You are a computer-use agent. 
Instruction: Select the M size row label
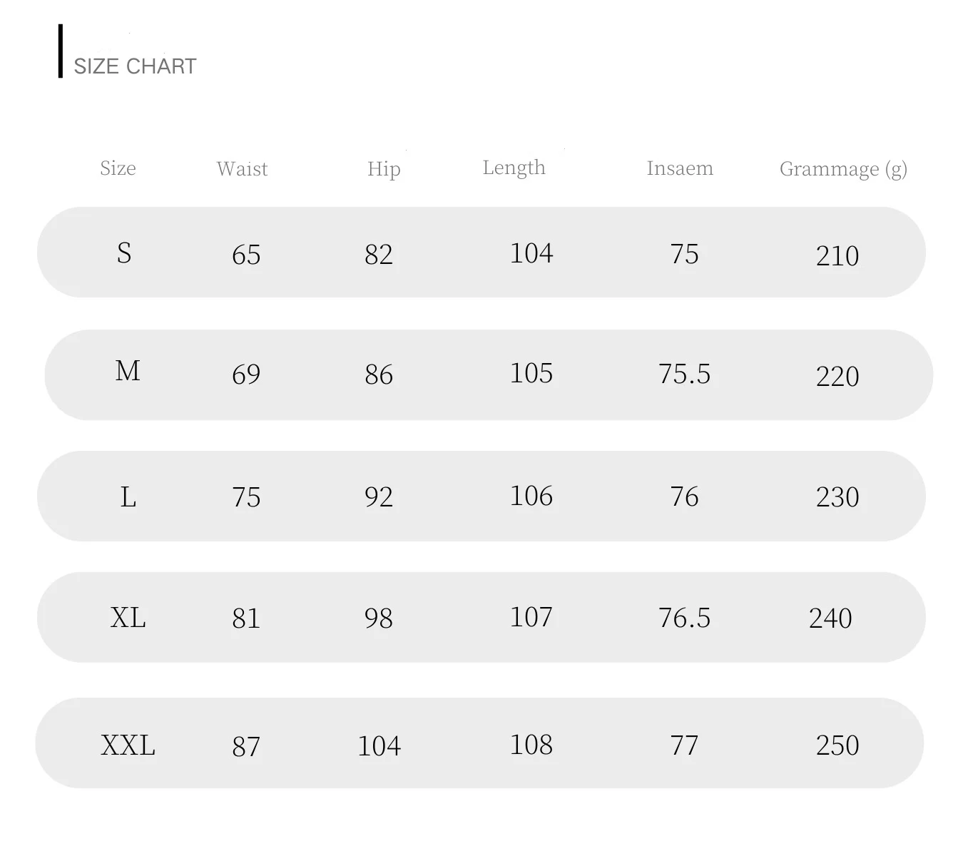pos(128,371)
